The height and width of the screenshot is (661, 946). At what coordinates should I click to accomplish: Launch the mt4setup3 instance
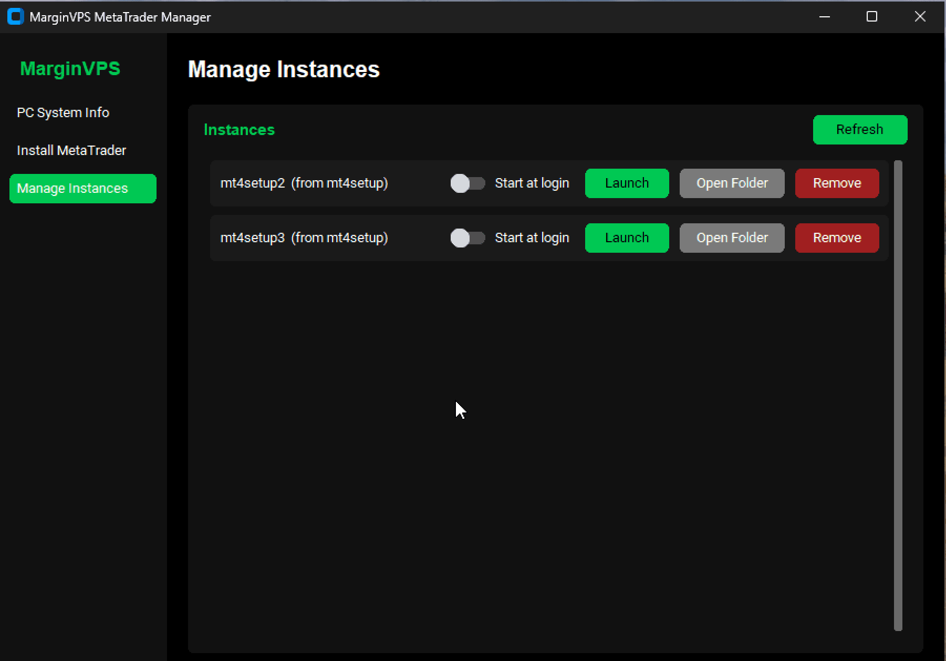627,238
